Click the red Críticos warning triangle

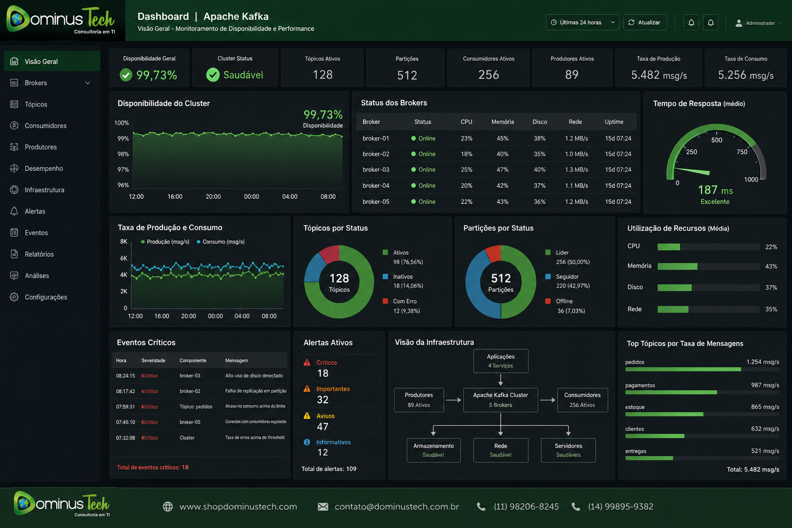307,362
